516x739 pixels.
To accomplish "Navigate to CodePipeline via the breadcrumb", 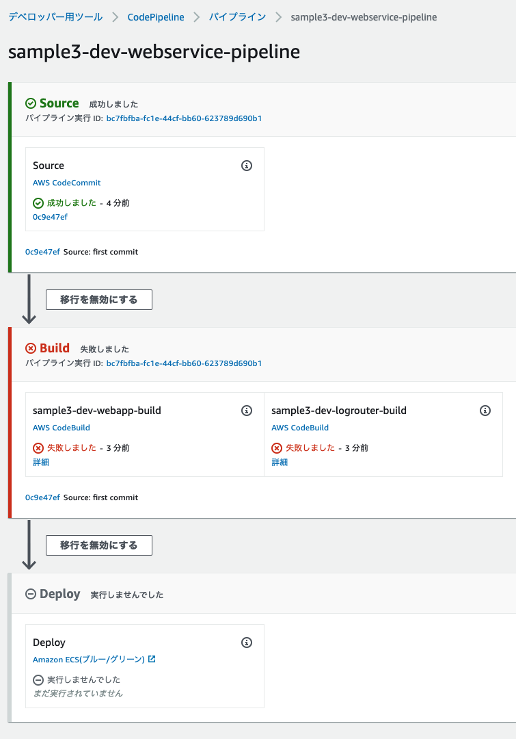I will [x=156, y=17].
